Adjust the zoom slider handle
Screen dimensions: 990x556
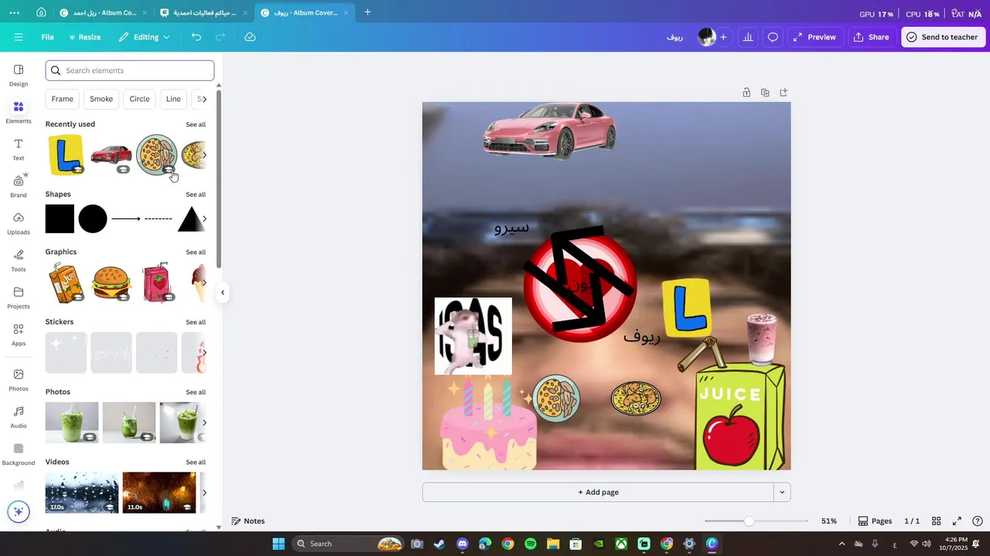pyautogui.click(x=749, y=521)
